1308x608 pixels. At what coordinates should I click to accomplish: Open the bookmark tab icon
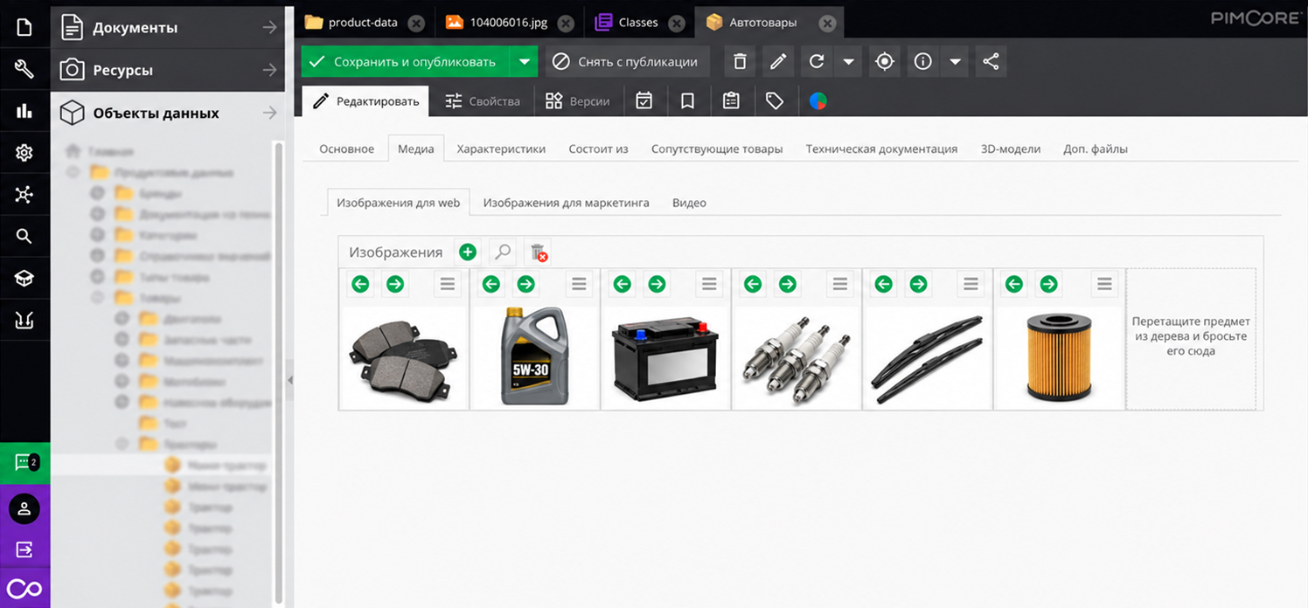(x=687, y=101)
